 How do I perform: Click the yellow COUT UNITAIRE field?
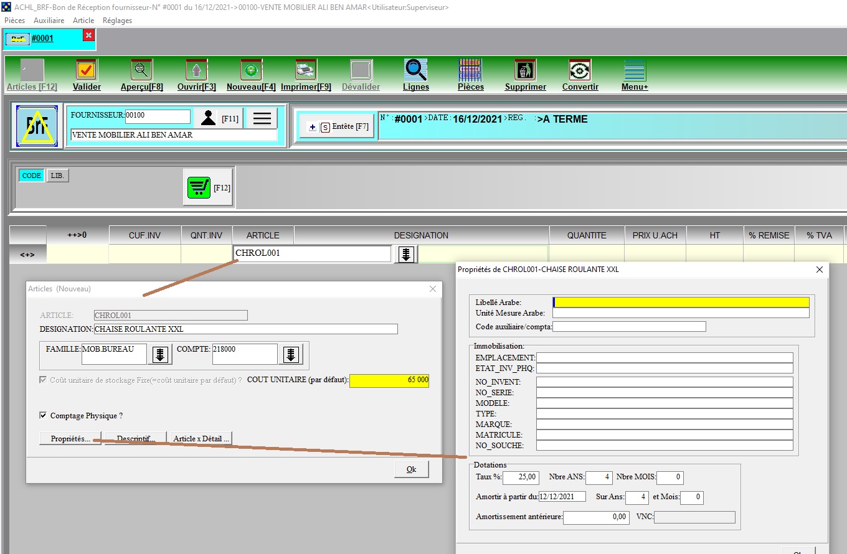[390, 380]
